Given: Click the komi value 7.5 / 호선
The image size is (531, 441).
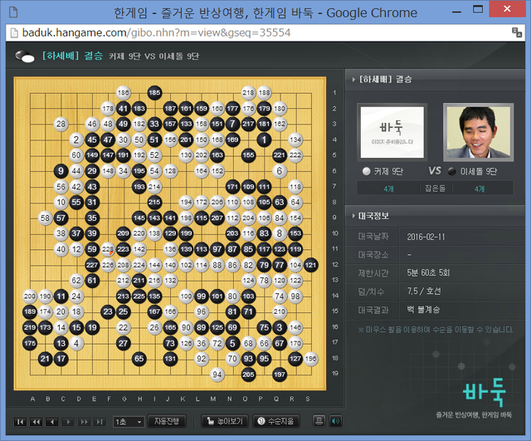Looking at the screenshot, I should click(424, 291).
